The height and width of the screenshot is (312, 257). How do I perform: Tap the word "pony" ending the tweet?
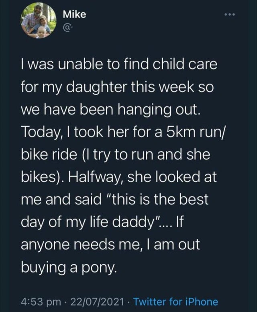[x=101, y=267]
